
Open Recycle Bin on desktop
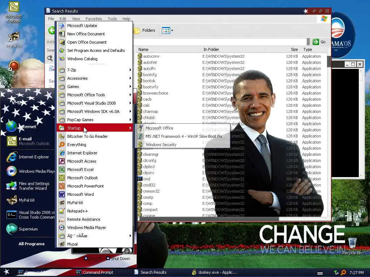click(x=352, y=246)
